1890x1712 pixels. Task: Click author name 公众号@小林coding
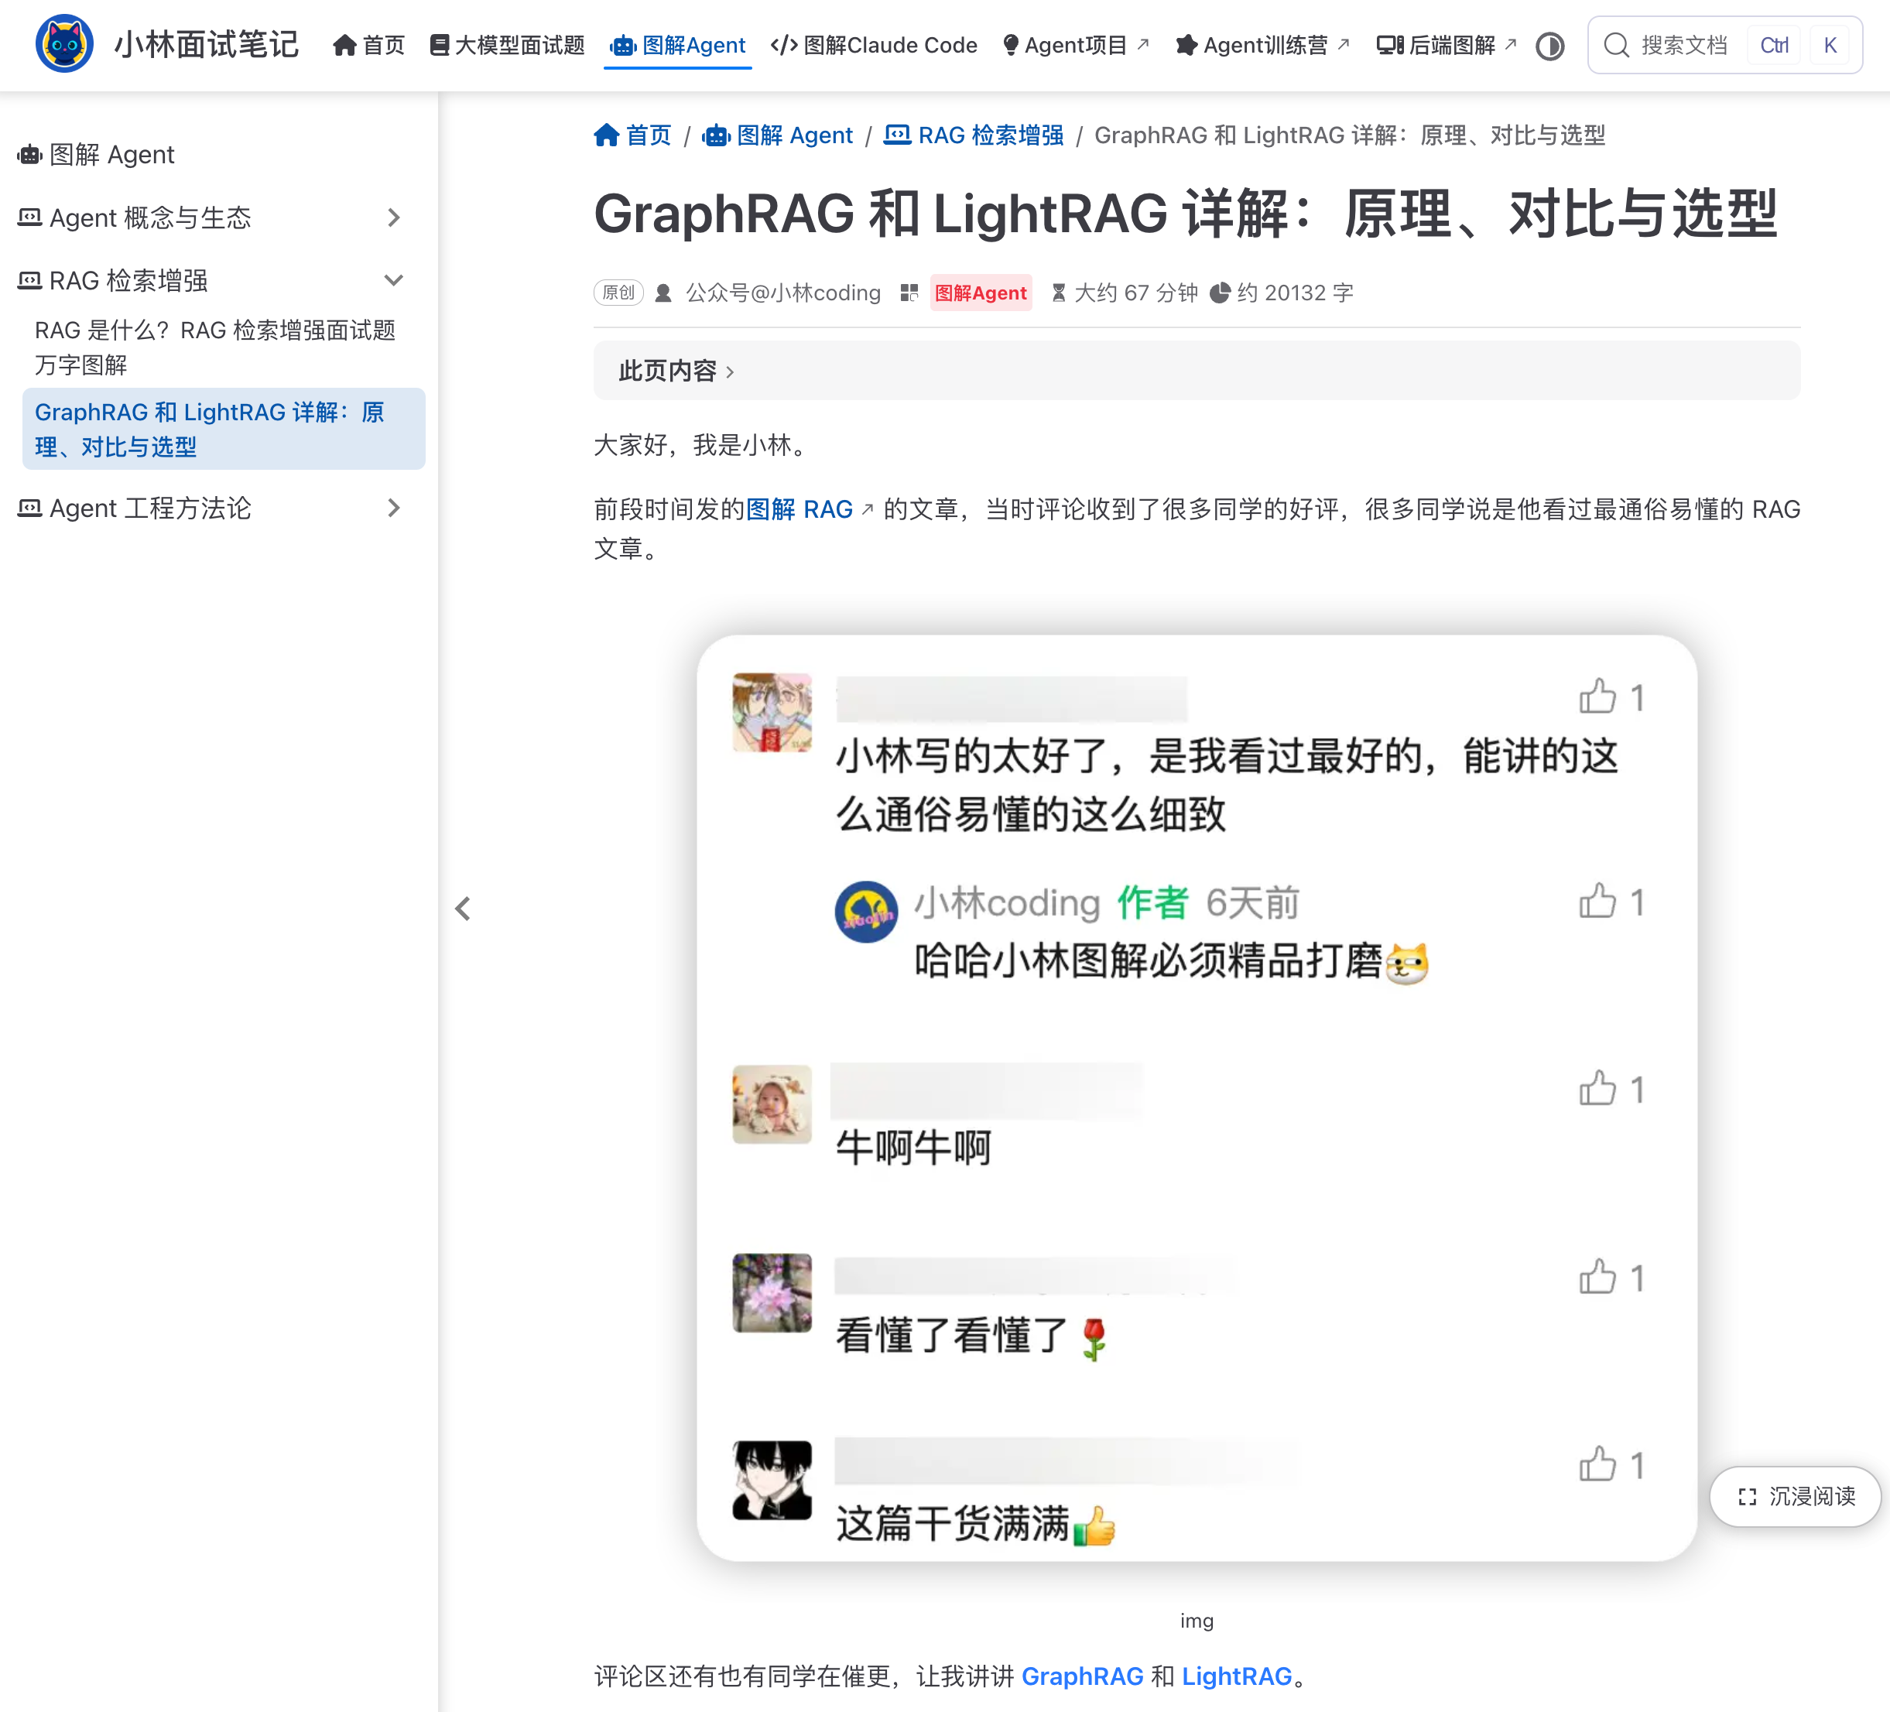coord(782,293)
